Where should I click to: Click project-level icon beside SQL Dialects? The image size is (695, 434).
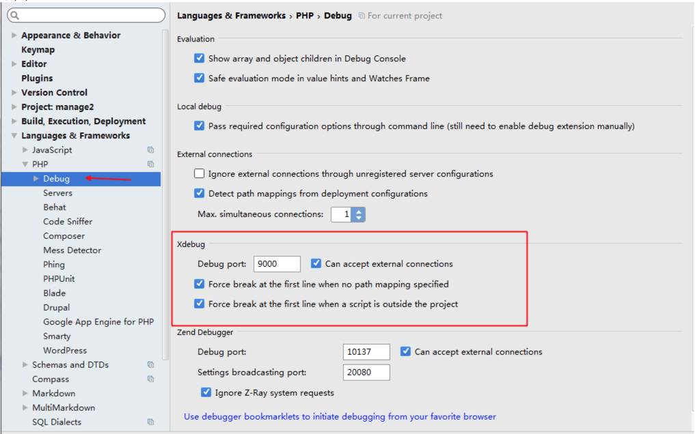tap(150, 422)
